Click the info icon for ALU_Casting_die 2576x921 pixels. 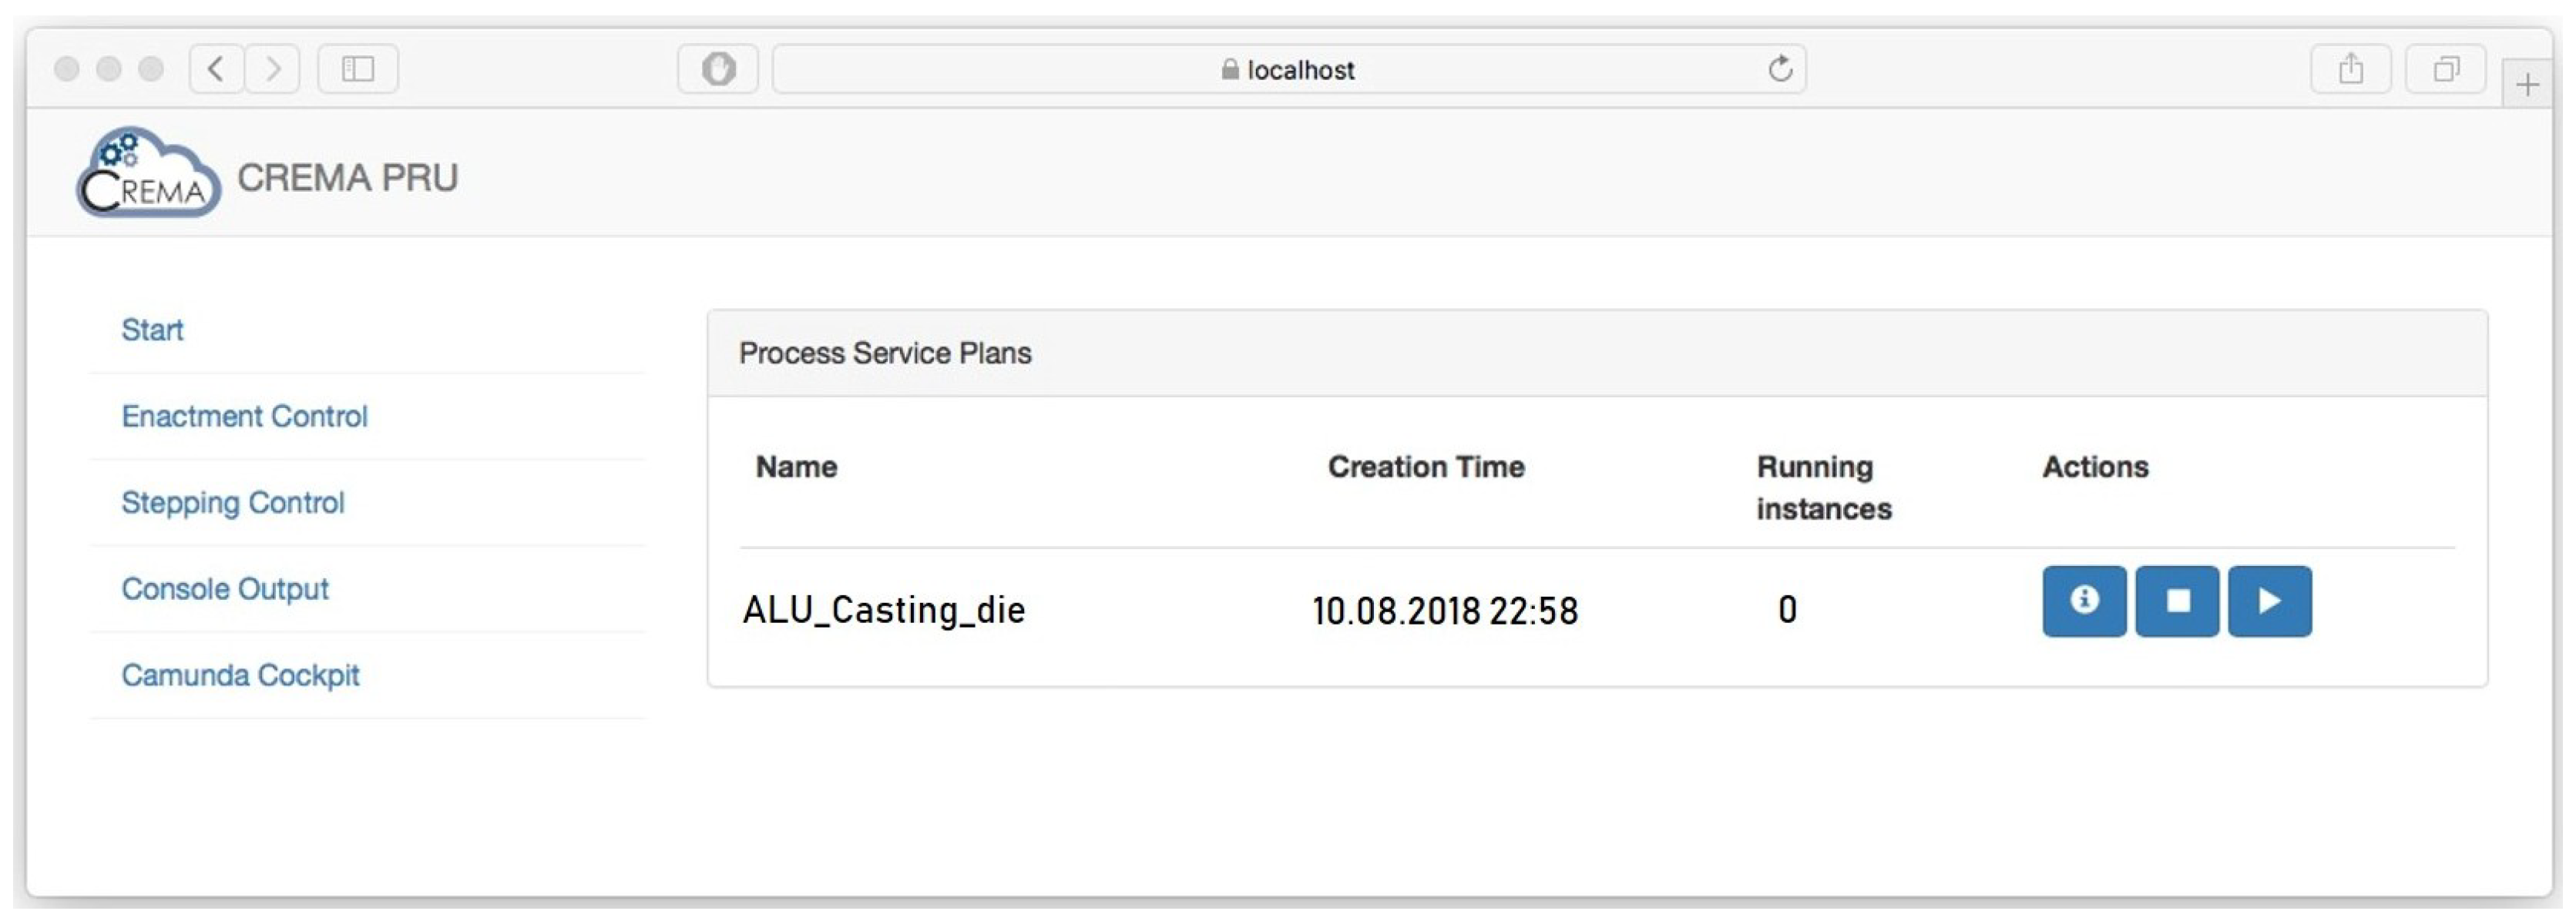pos(2083,601)
